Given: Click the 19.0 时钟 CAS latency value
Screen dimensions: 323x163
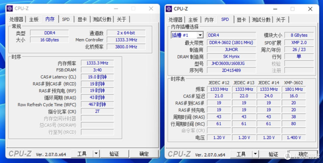Looking at the screenshot, I should [97, 77].
